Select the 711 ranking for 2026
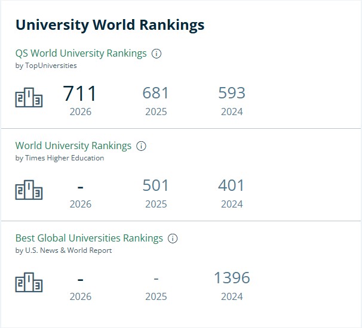362x328 pixels. pos(79,93)
